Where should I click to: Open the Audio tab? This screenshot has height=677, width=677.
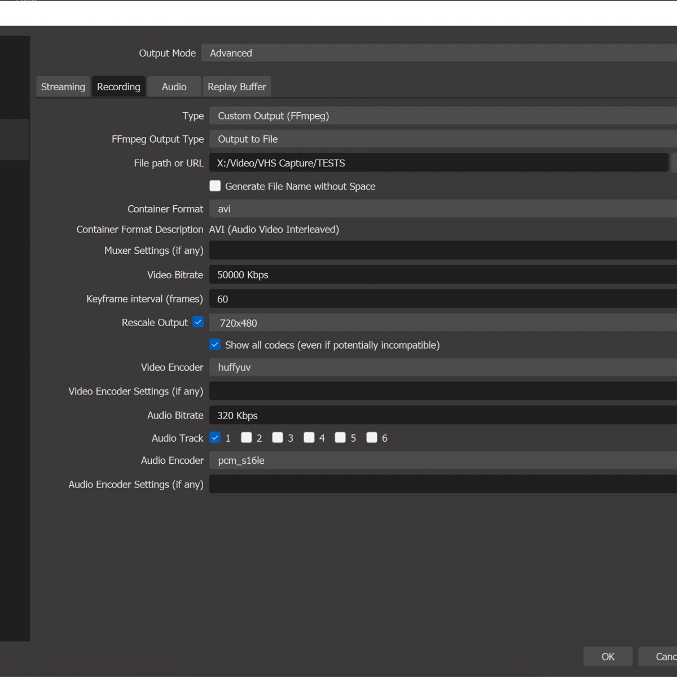tap(174, 87)
